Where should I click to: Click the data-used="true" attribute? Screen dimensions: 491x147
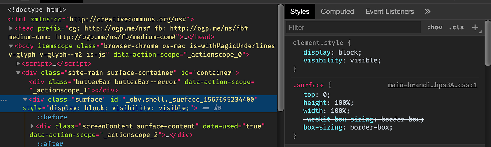coord(234,126)
